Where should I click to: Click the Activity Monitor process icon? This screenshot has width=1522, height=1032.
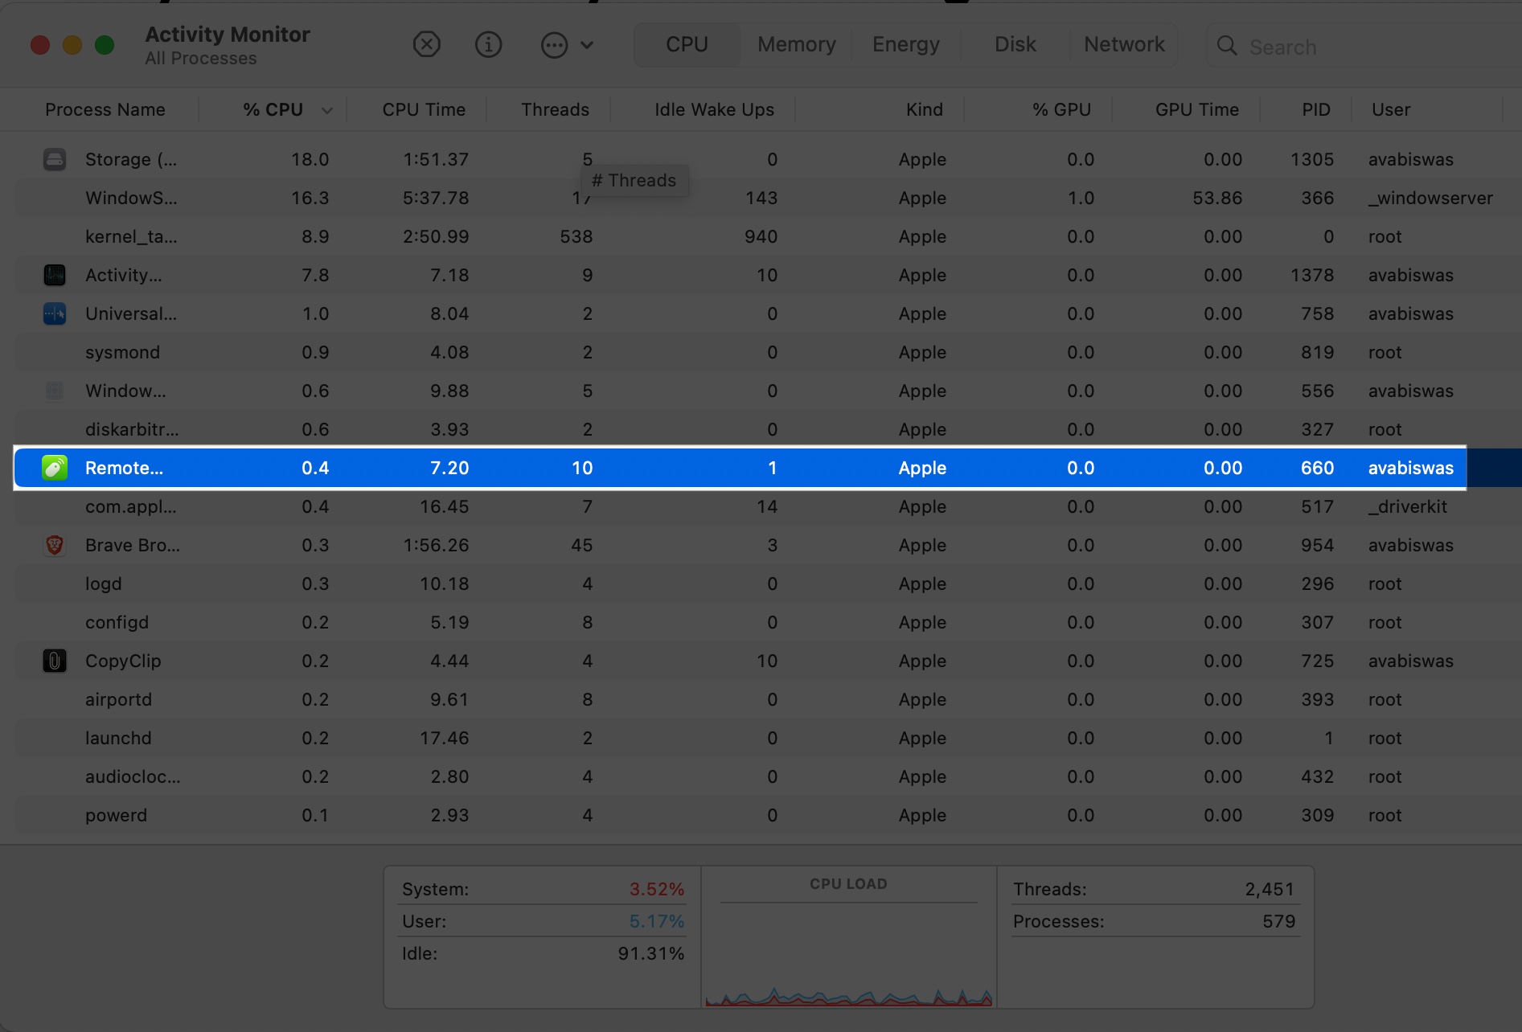tap(54, 275)
